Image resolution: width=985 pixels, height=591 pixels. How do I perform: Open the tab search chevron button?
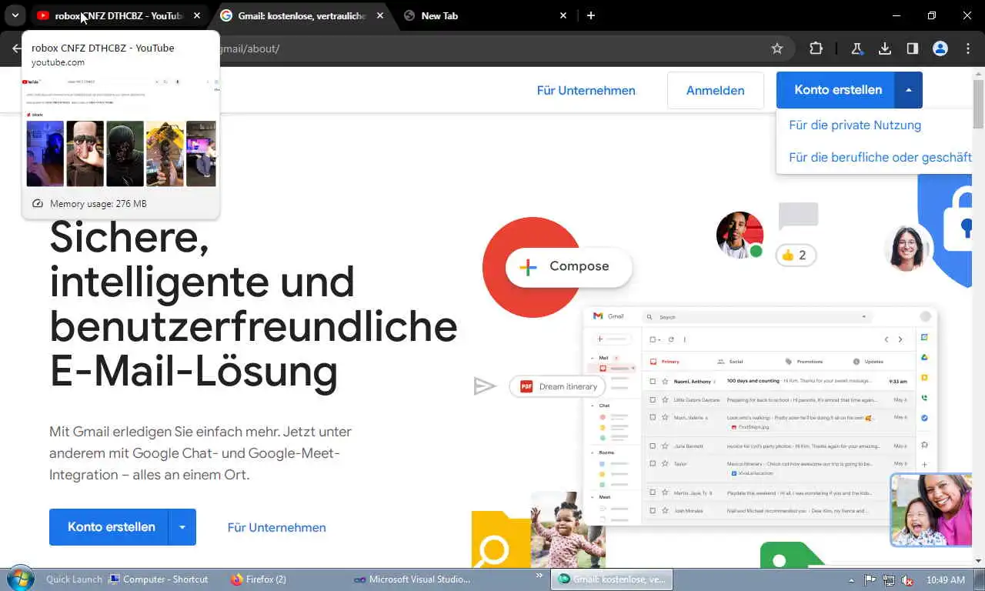tap(15, 15)
